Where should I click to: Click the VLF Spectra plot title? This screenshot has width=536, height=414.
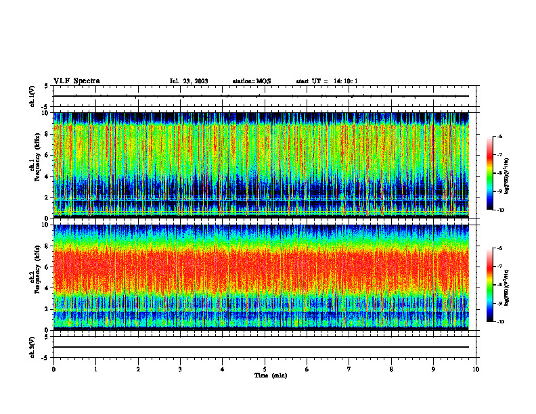76,81
